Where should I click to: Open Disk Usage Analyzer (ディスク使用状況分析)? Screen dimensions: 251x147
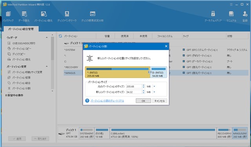click(93, 16)
